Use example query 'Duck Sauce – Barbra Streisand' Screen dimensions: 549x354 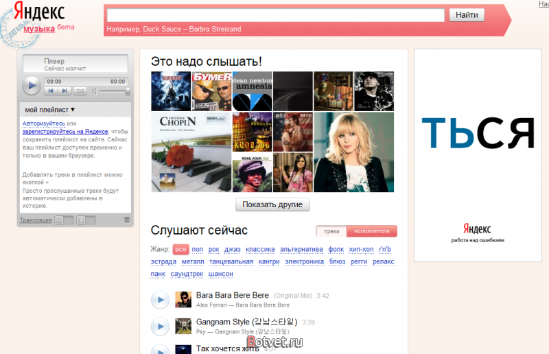pyautogui.click(x=192, y=29)
